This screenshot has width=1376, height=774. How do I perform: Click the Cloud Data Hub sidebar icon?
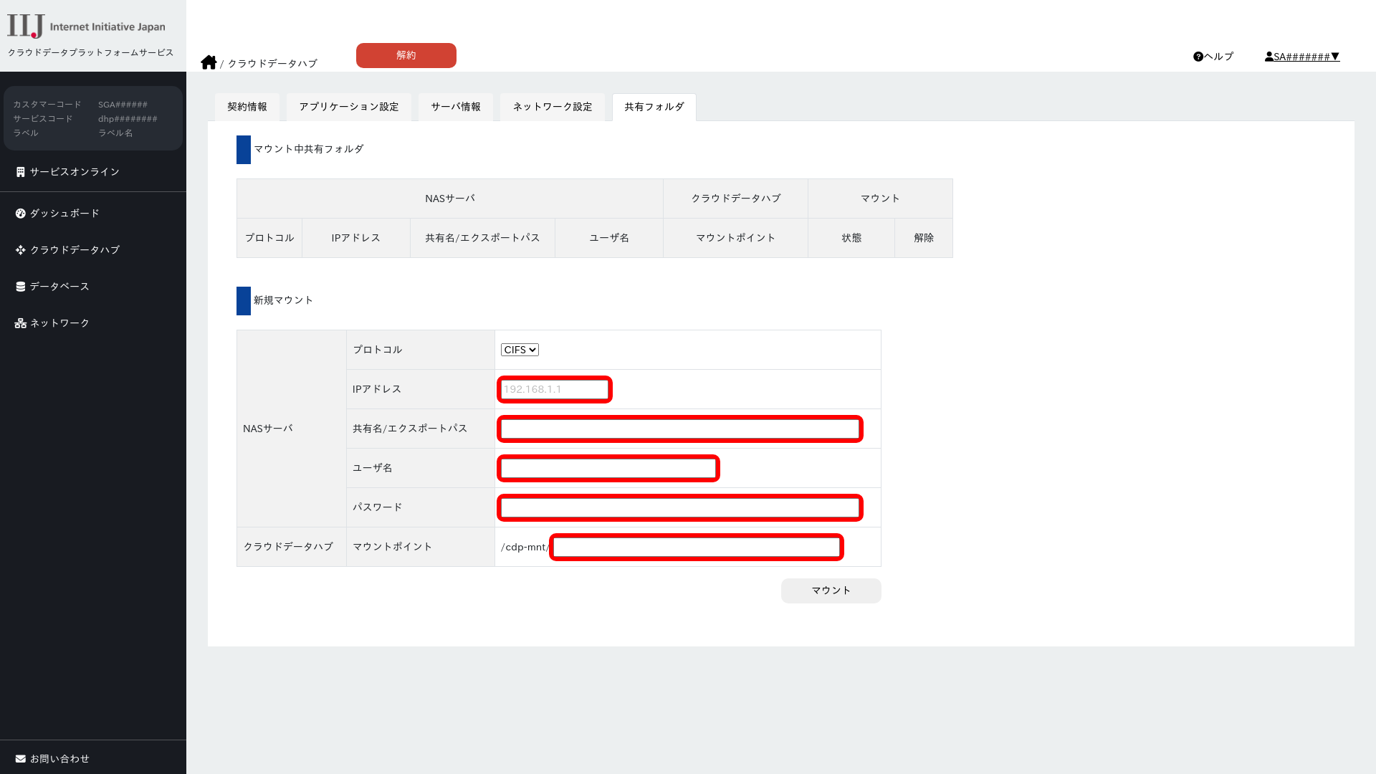(20, 250)
